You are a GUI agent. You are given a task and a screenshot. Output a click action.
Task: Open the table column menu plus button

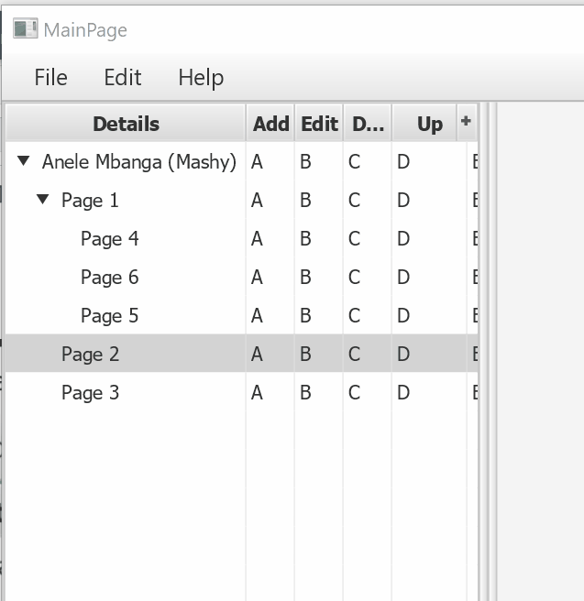(466, 122)
